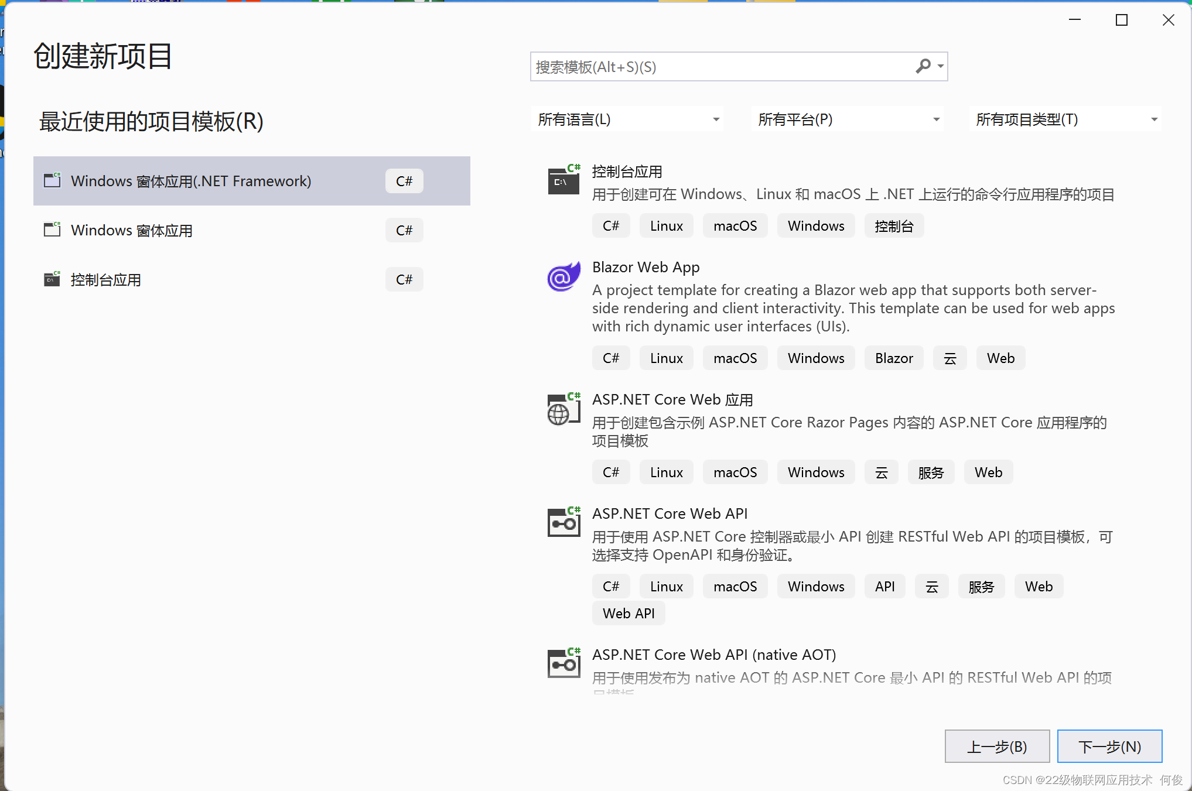The width and height of the screenshot is (1192, 791).
Task: Select the 控制台应用 template title
Action: [627, 172]
